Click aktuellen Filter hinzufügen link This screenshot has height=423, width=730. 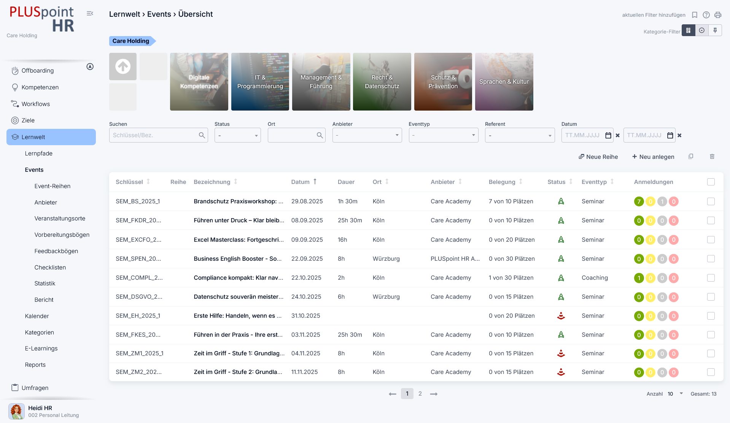coord(654,15)
